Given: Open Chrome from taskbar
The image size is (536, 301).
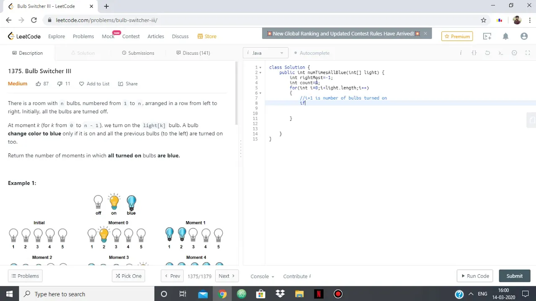Looking at the screenshot, I should 222,294.
